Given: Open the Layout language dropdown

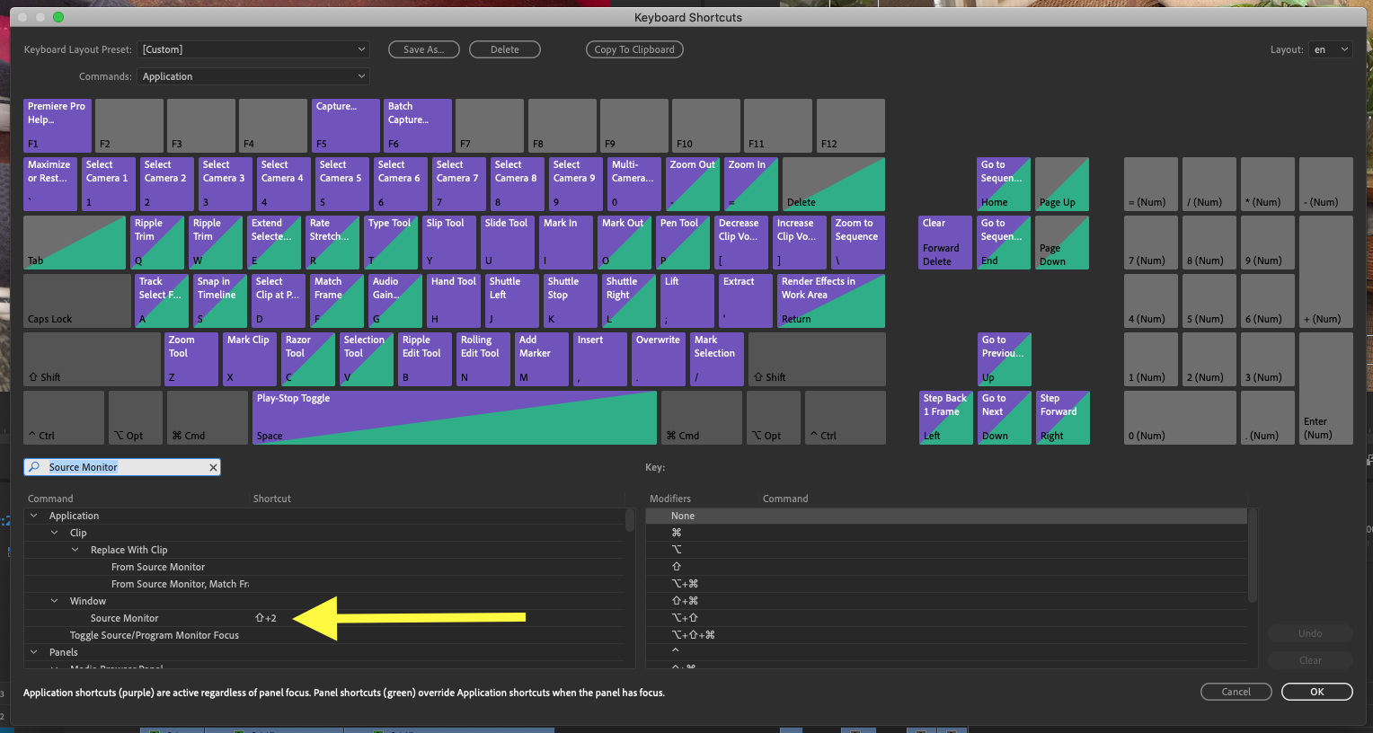Looking at the screenshot, I should (x=1331, y=49).
